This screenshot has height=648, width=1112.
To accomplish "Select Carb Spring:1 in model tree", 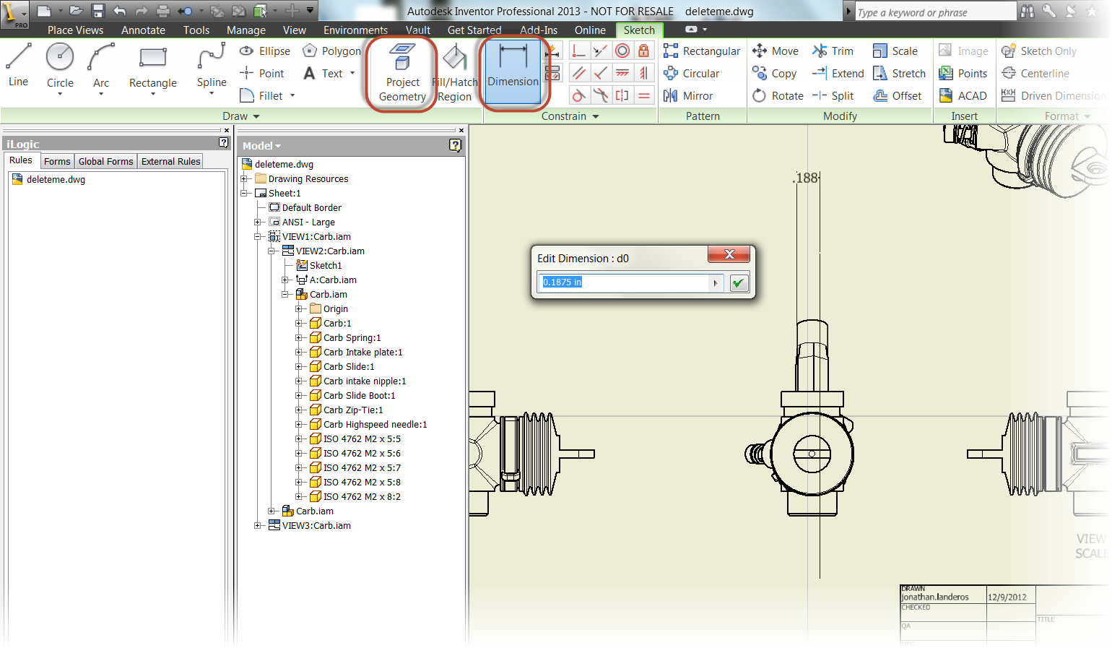I will [x=352, y=338].
